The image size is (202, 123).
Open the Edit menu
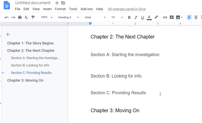coord(26,9)
